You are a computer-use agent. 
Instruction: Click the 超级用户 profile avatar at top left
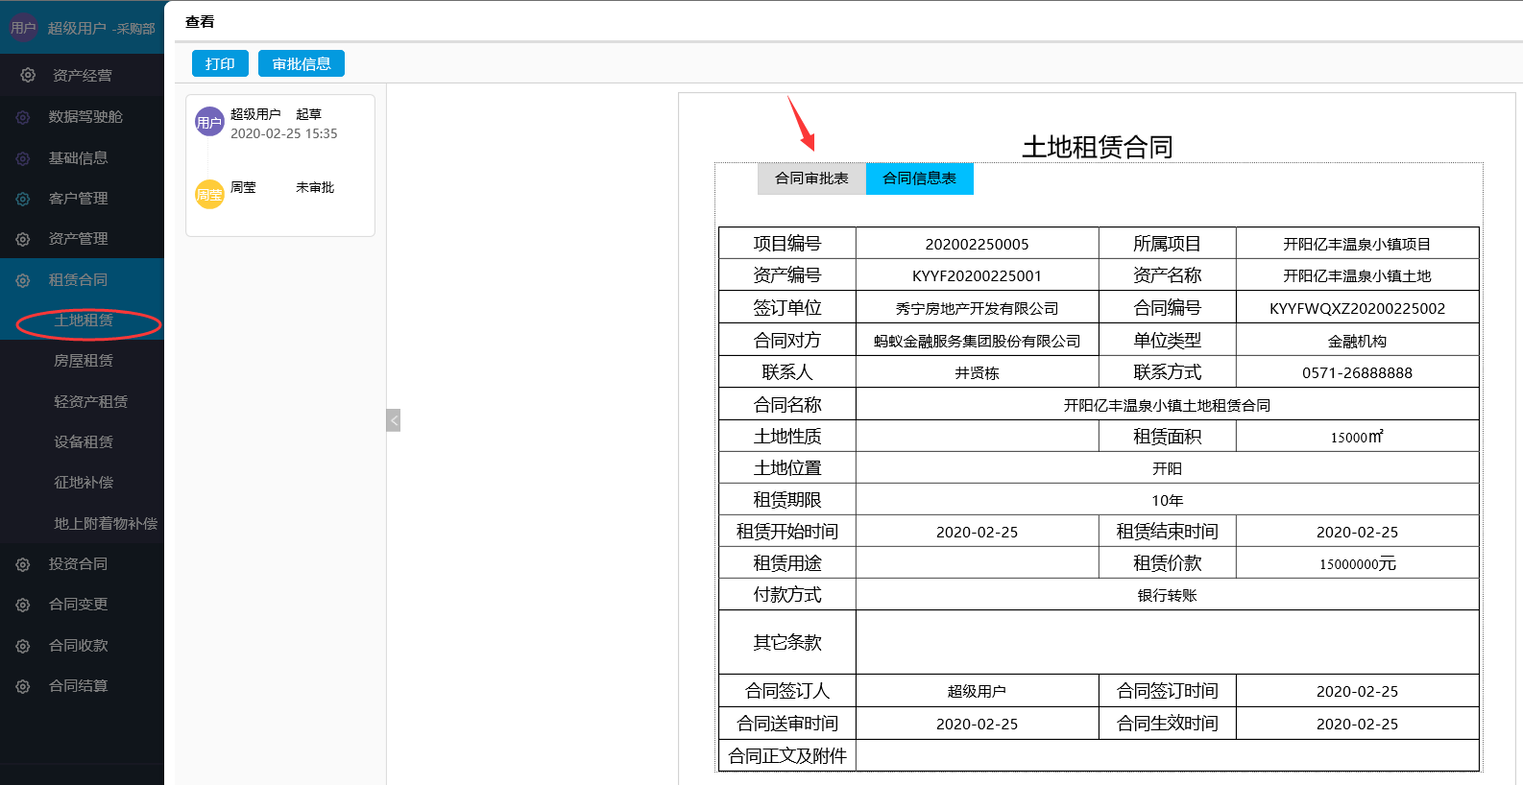coord(23,29)
